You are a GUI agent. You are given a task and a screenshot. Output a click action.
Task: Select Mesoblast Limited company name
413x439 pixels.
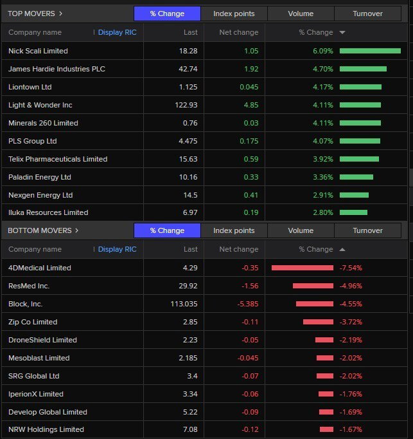39,358
